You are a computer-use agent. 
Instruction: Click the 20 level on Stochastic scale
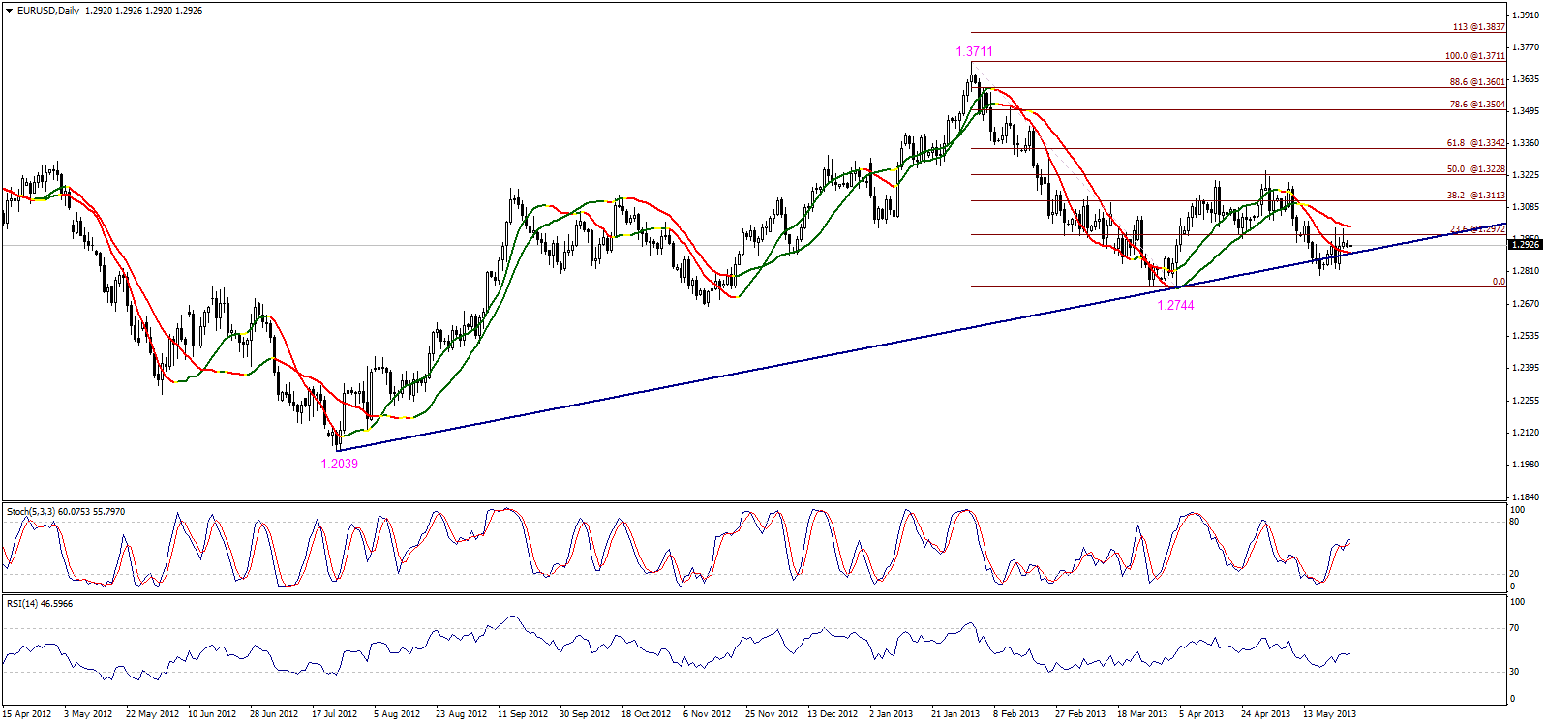click(1515, 574)
